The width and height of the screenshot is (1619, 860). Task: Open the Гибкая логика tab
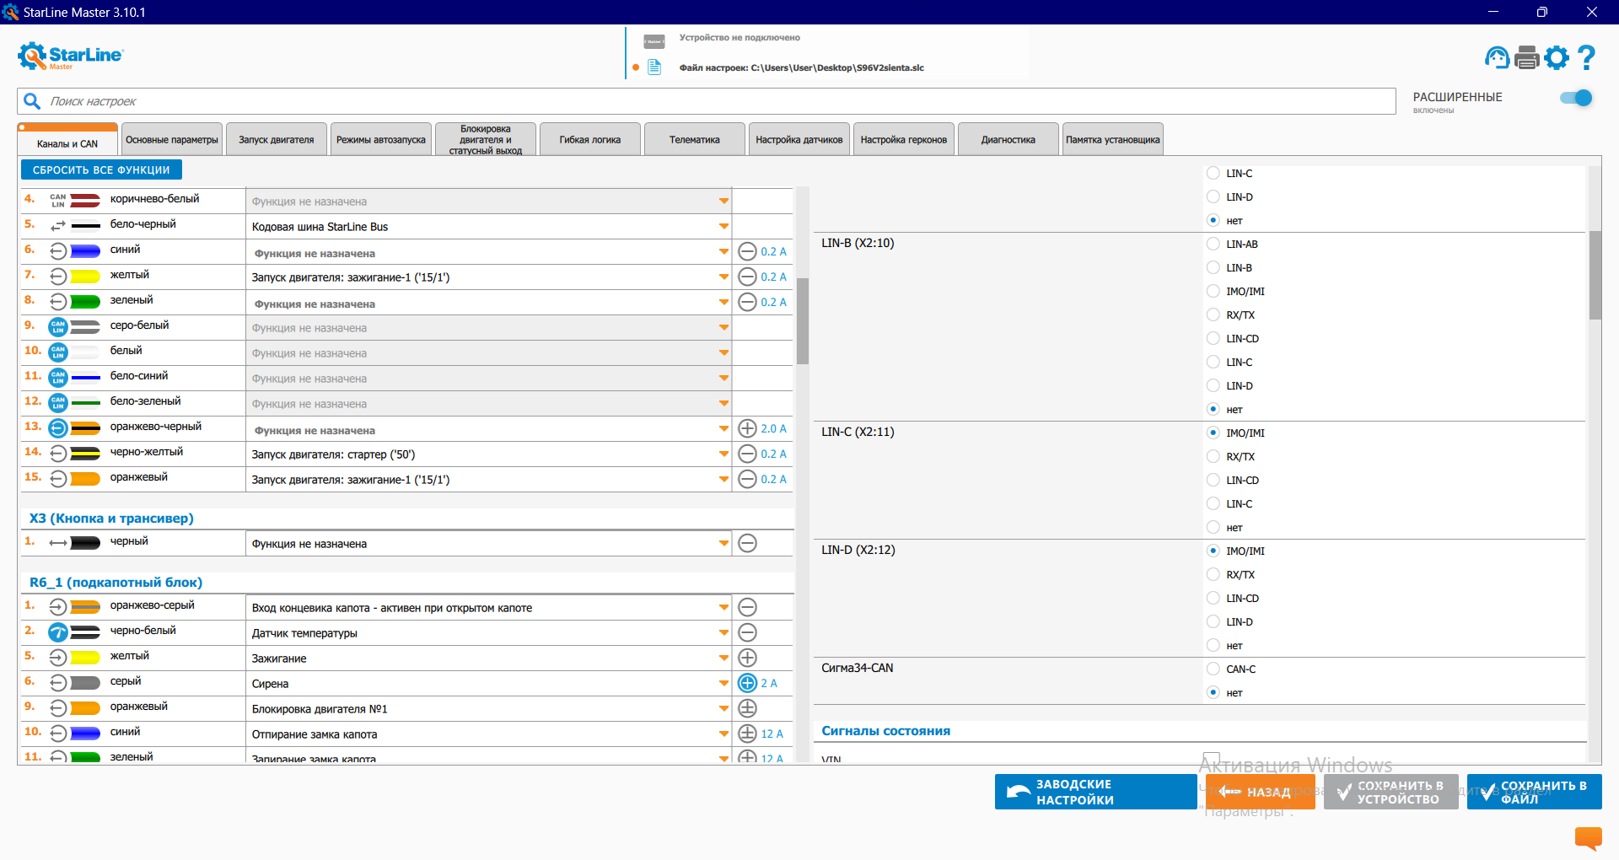pos(589,140)
